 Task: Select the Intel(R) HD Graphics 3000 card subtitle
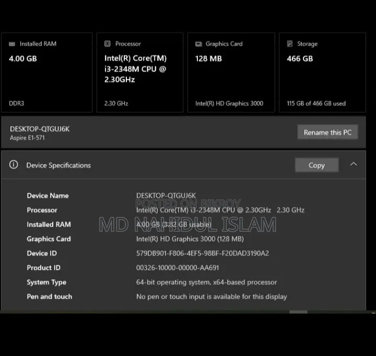point(229,103)
